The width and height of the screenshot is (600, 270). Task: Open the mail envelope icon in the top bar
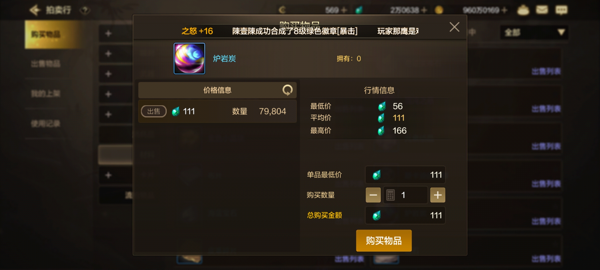tap(542, 10)
